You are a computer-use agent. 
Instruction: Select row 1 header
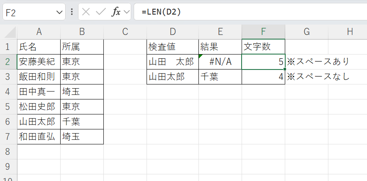tap(8, 47)
